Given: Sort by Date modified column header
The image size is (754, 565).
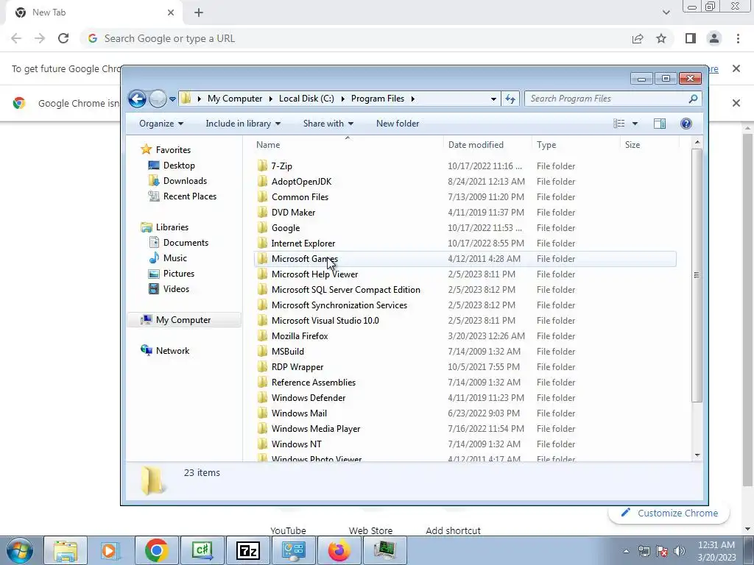Looking at the screenshot, I should tap(487, 145).
